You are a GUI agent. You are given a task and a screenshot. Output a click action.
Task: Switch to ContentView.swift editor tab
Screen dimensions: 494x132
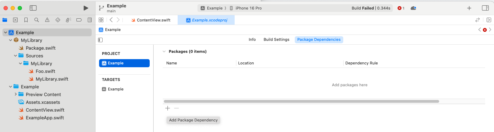(x=151, y=20)
